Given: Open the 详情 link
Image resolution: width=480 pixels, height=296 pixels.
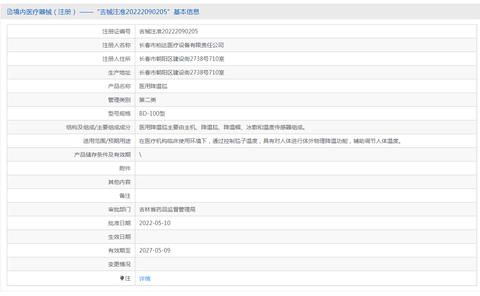Looking at the screenshot, I should [x=145, y=279].
